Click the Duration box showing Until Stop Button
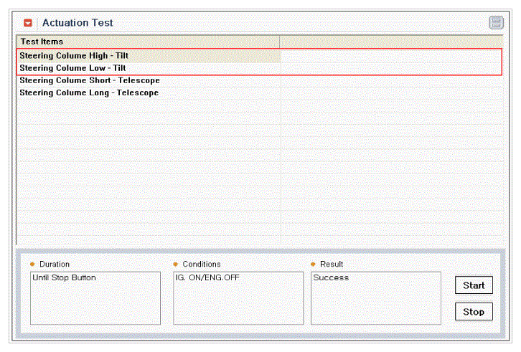The width and height of the screenshot is (521, 352). (95, 298)
